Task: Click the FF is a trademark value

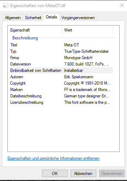Action: [x=87, y=90]
